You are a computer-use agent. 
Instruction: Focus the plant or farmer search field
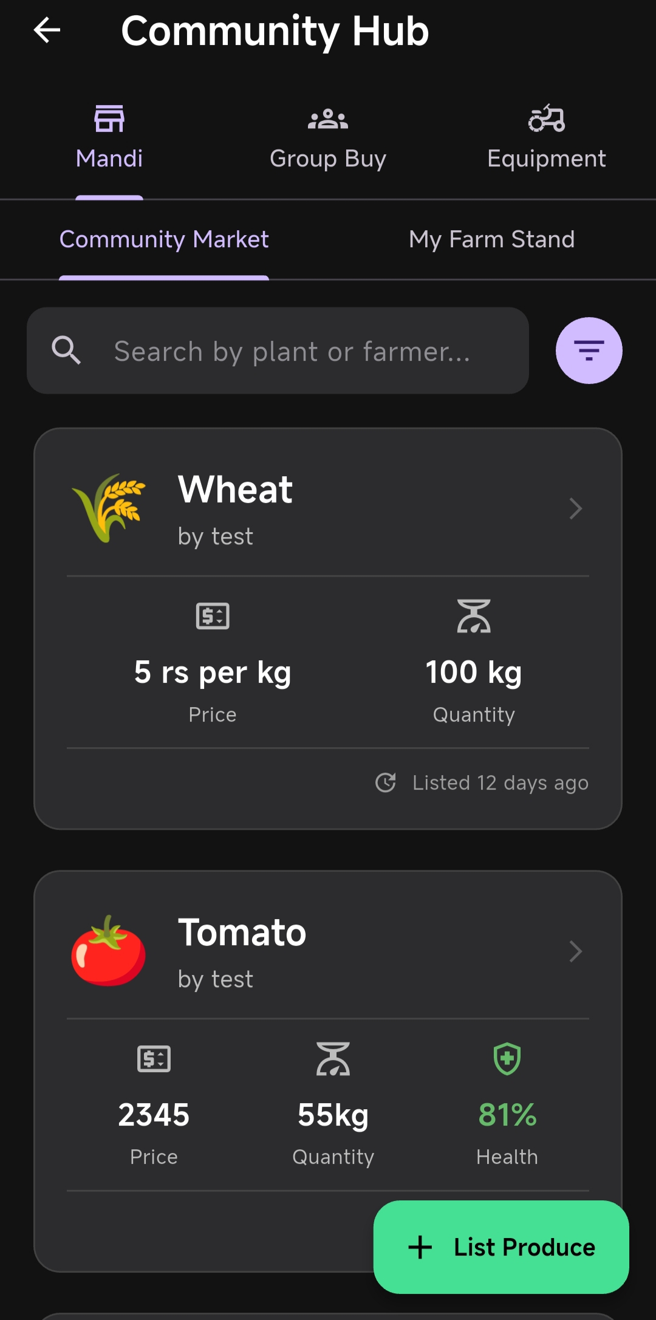[292, 351]
